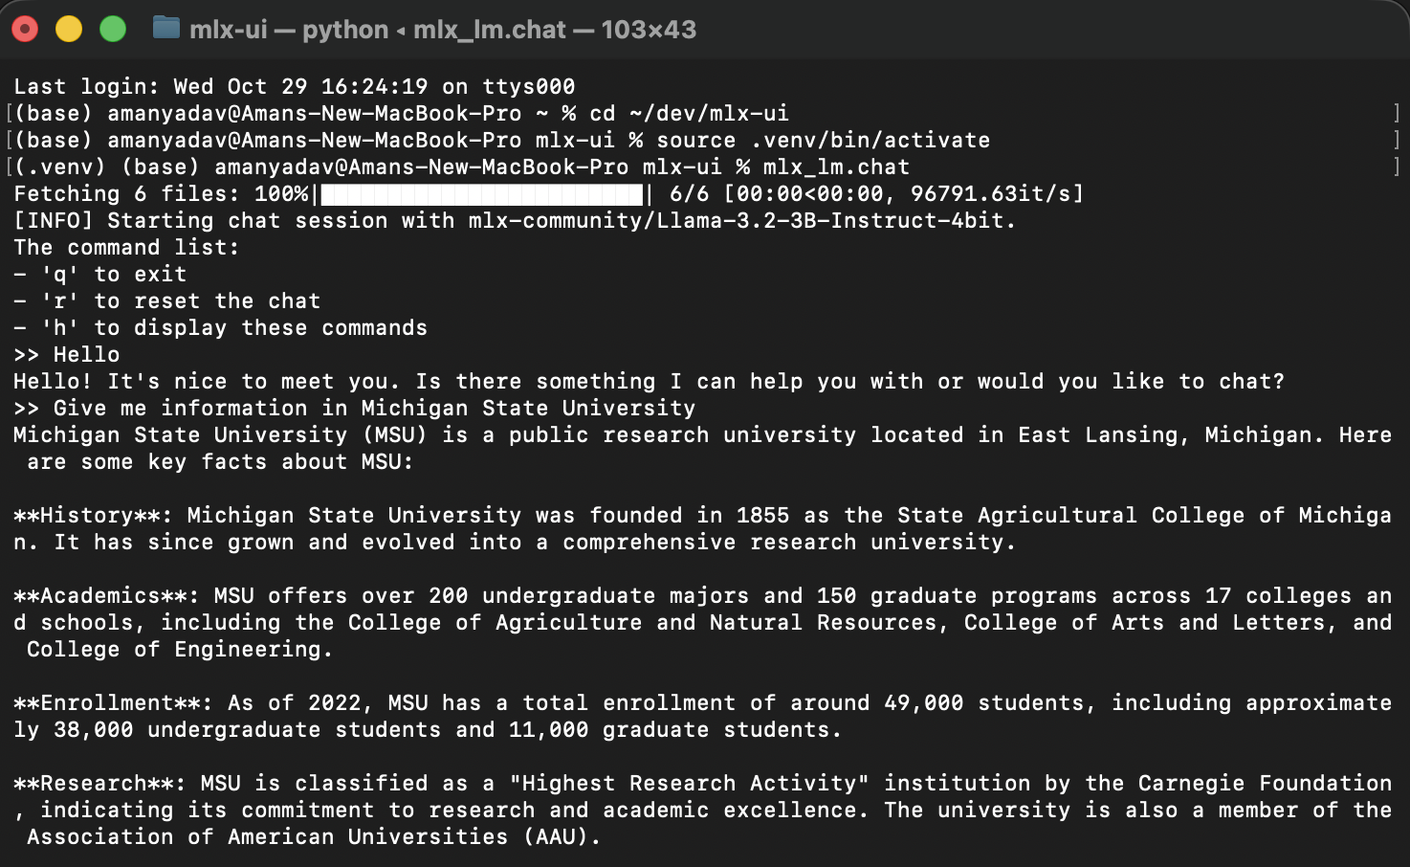Click right bracket mark on mlx_lm.chat line

click(1397, 167)
